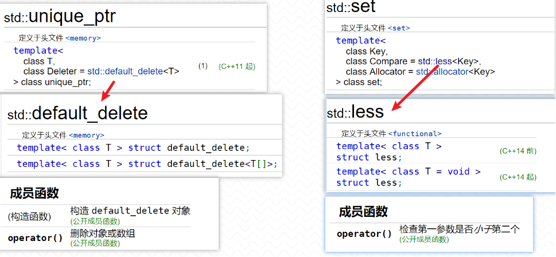Click the 'class Compare =' parameter text
The width and height of the screenshot is (556, 257).
point(381,61)
